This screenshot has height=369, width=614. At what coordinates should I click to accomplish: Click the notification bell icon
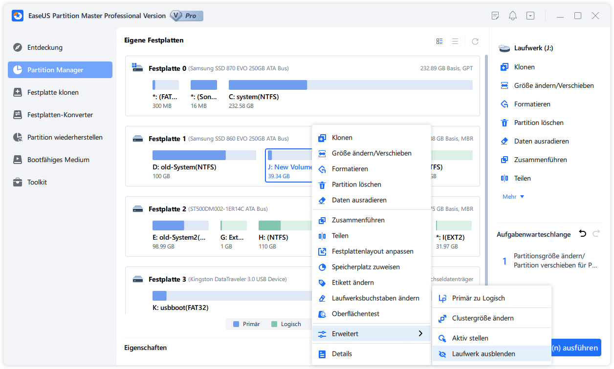click(x=513, y=16)
